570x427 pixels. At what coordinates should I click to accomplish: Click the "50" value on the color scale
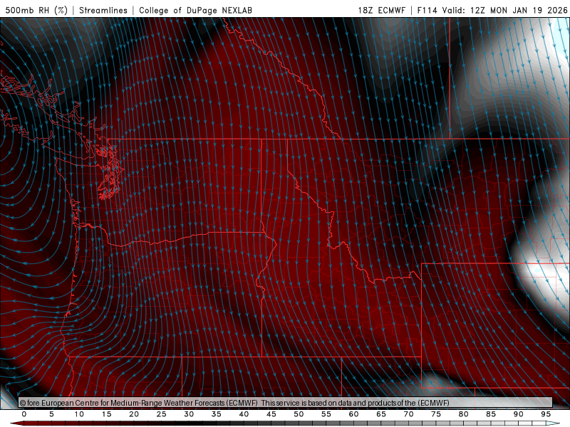pyautogui.click(x=299, y=414)
